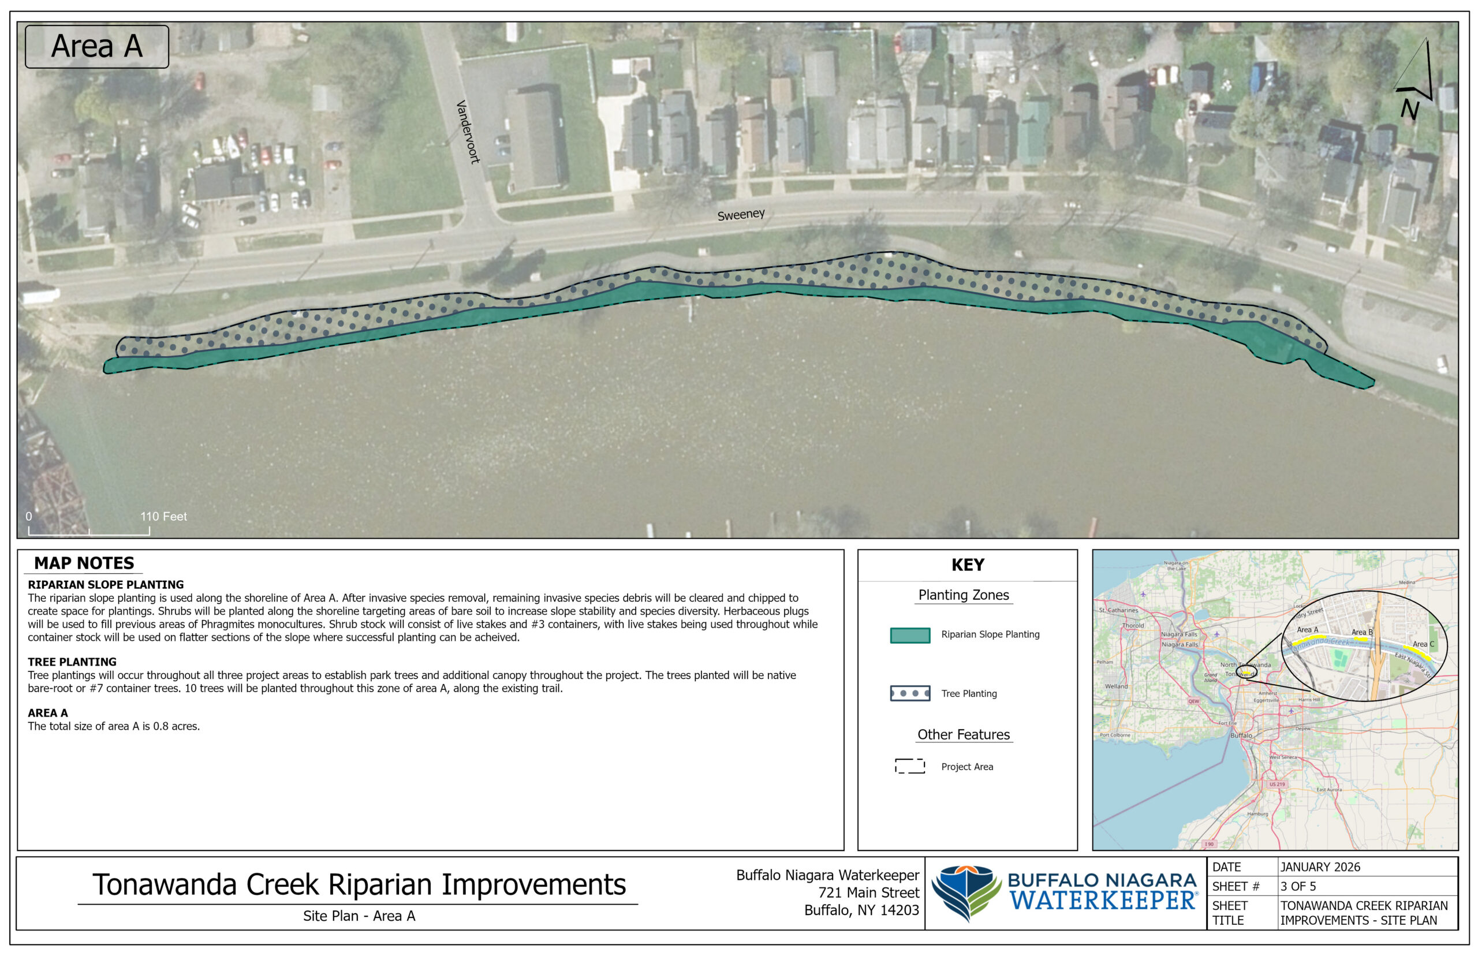
Task: Click the 3 OF 5 sheet number
Action: 1298,886
